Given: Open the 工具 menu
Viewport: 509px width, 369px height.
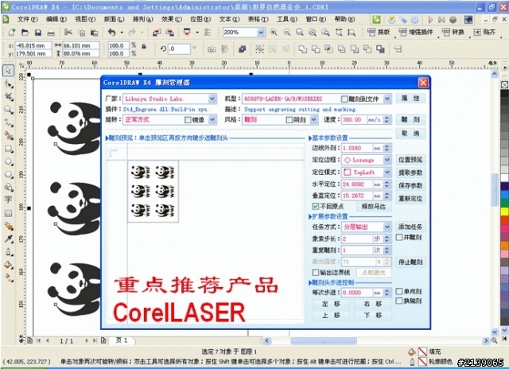Looking at the screenshot, I should click(x=287, y=19).
